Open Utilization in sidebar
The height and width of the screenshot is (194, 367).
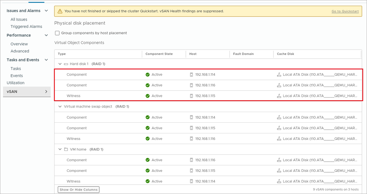pos(15,83)
